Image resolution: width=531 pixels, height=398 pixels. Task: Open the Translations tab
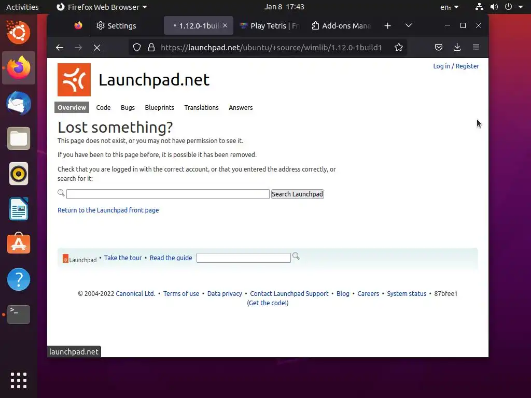[202, 108]
